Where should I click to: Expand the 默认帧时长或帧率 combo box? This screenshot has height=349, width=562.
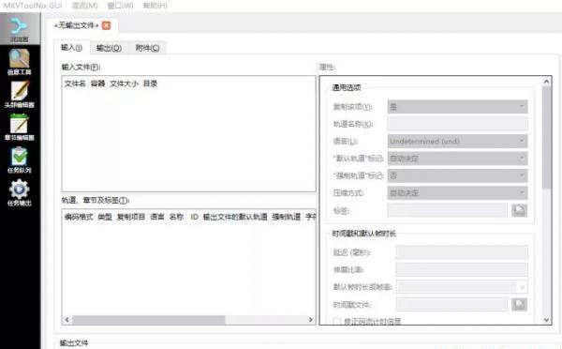[462, 287]
